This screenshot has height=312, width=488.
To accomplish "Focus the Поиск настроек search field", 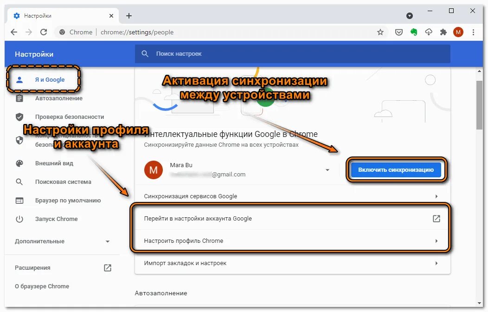I will 292,53.
